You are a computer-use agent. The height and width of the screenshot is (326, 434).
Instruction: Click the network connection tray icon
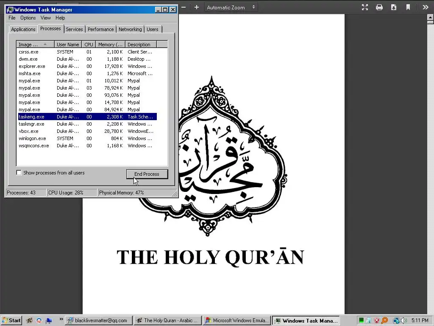(x=396, y=321)
